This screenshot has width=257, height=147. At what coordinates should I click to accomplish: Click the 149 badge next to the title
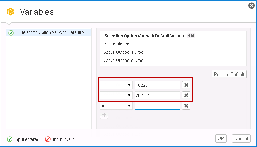click(x=191, y=36)
